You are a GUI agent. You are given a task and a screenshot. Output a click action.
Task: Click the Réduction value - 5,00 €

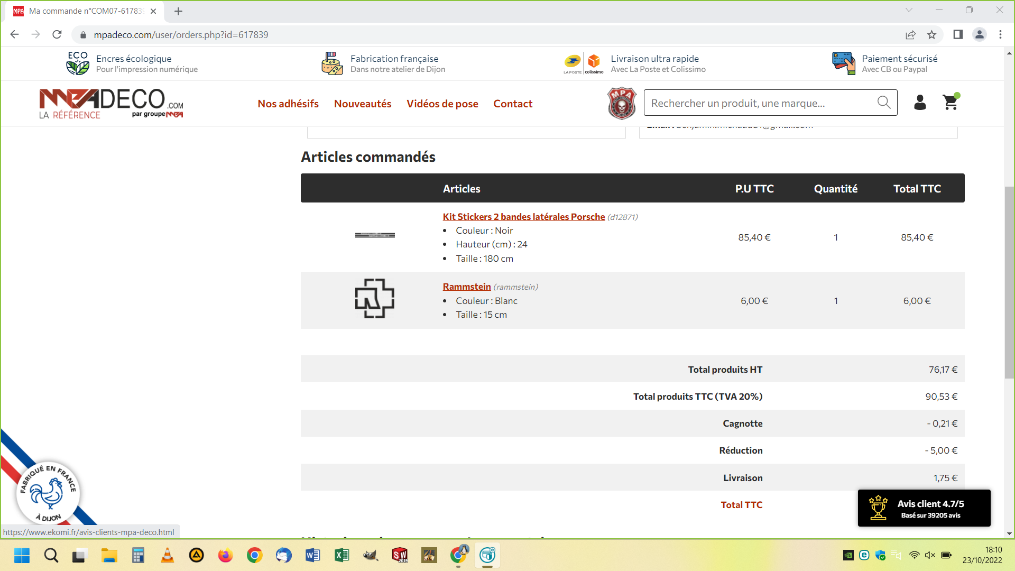tap(941, 450)
